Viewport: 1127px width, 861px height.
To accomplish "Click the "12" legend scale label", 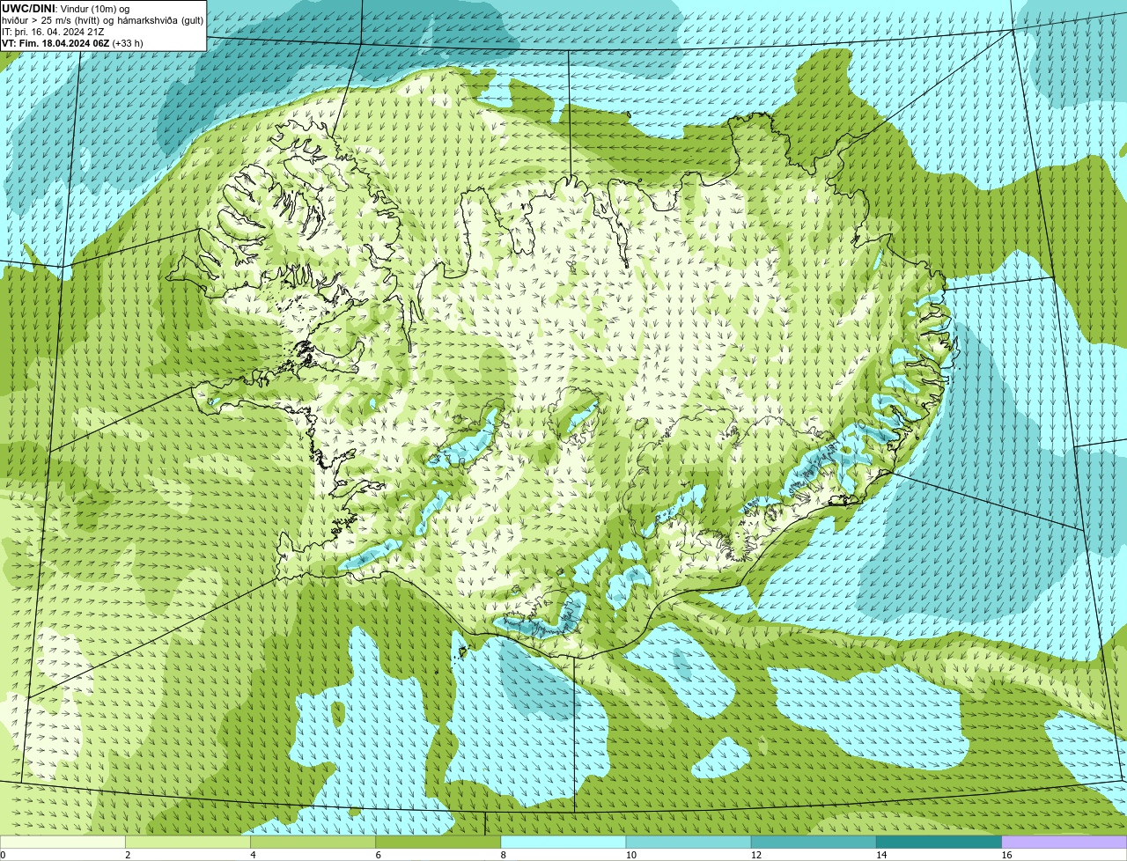I will (x=756, y=855).
